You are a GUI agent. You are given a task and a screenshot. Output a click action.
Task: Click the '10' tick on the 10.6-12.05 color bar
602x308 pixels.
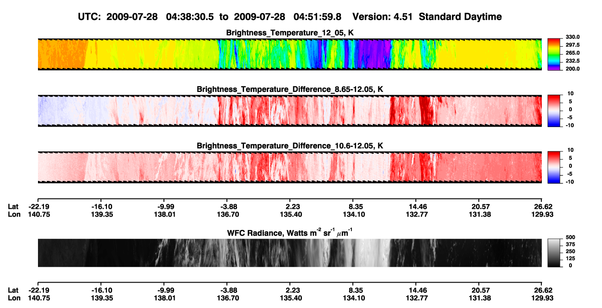(570, 151)
